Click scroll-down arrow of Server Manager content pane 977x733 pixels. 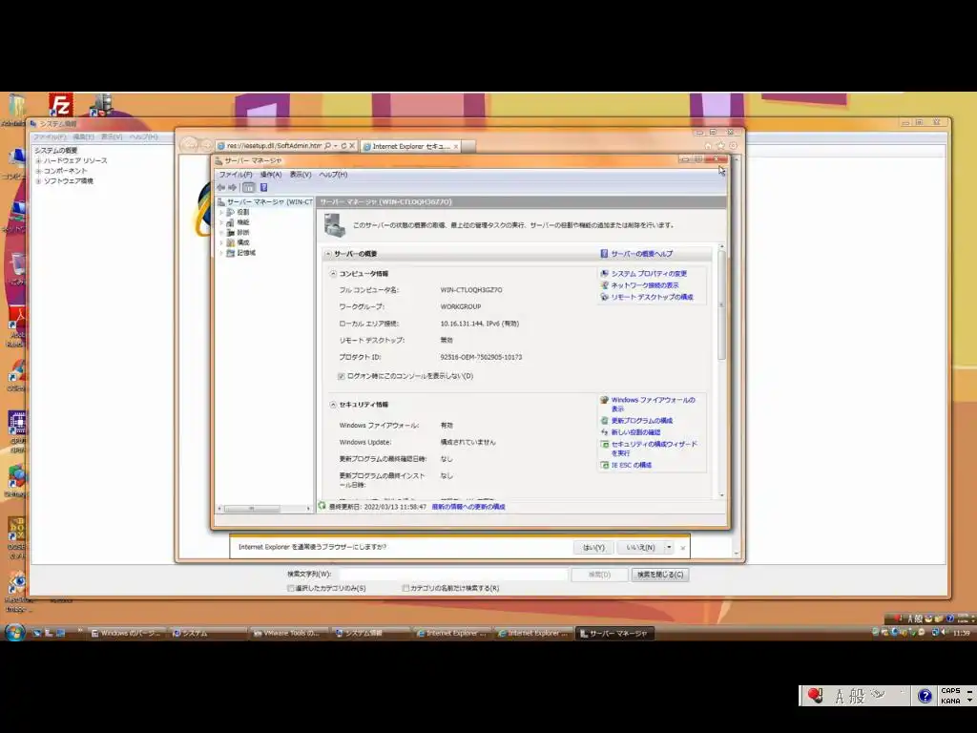(x=721, y=495)
